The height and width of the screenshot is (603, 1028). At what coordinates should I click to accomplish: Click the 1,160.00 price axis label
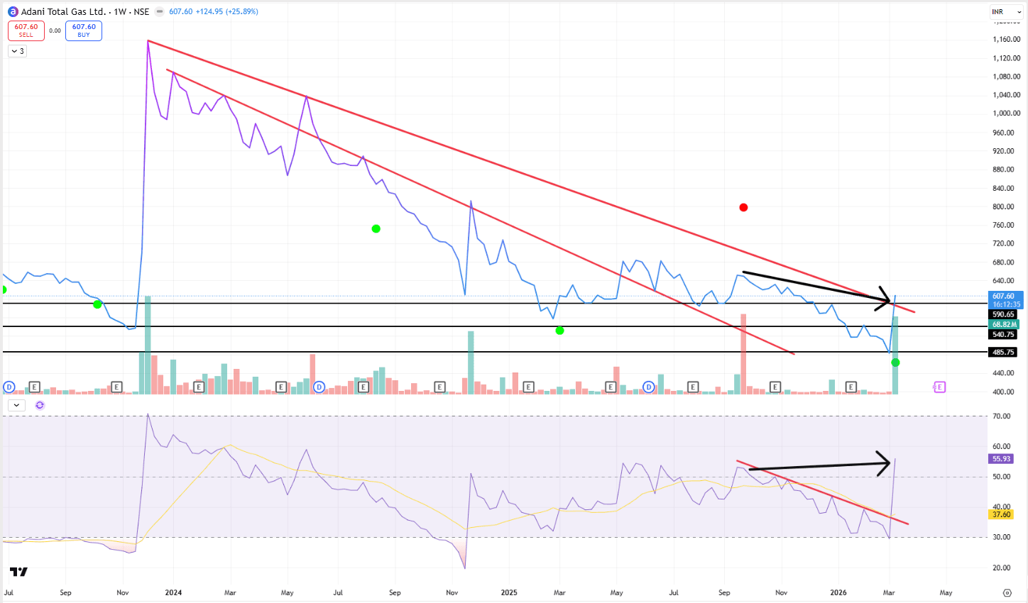[x=1007, y=40]
